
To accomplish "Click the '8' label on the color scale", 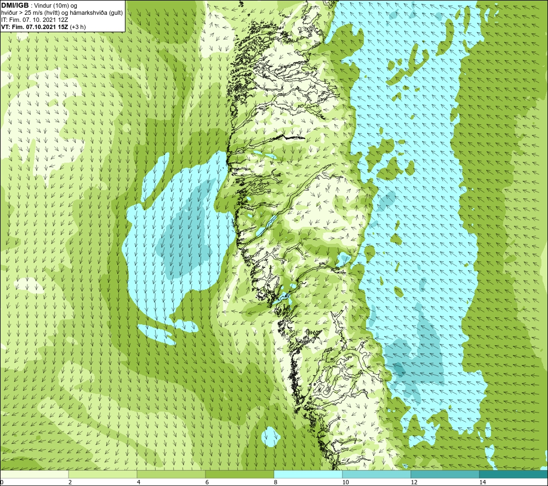I will pyautogui.click(x=276, y=483).
